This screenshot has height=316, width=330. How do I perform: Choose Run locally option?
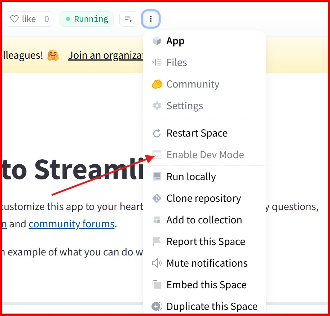tap(204, 177)
